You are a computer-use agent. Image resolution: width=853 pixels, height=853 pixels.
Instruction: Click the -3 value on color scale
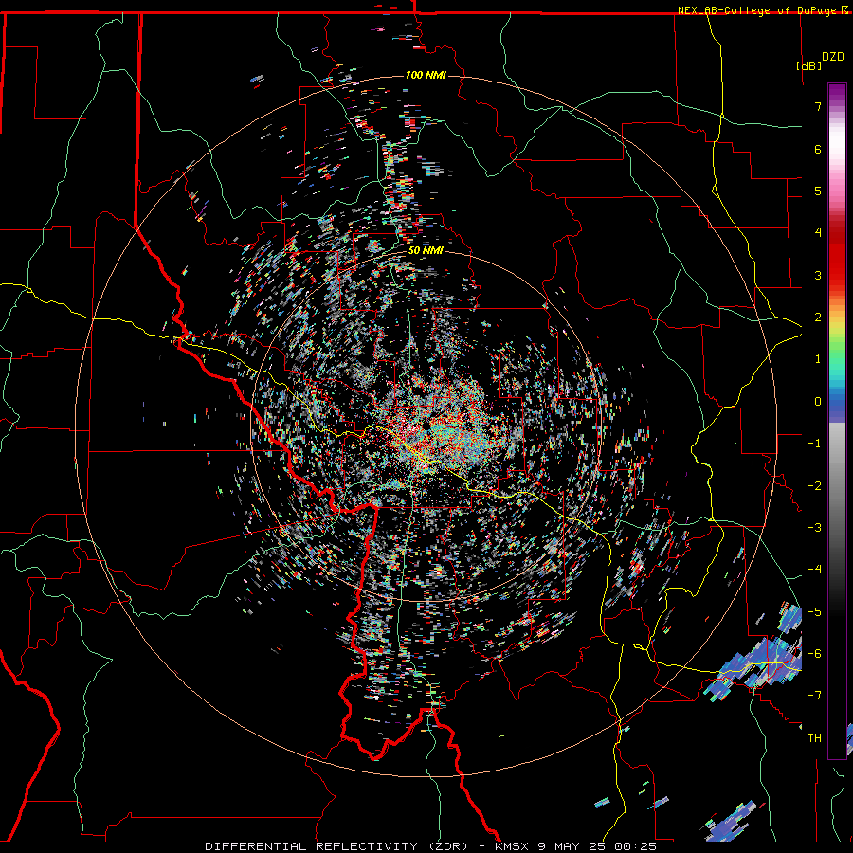[814, 528]
